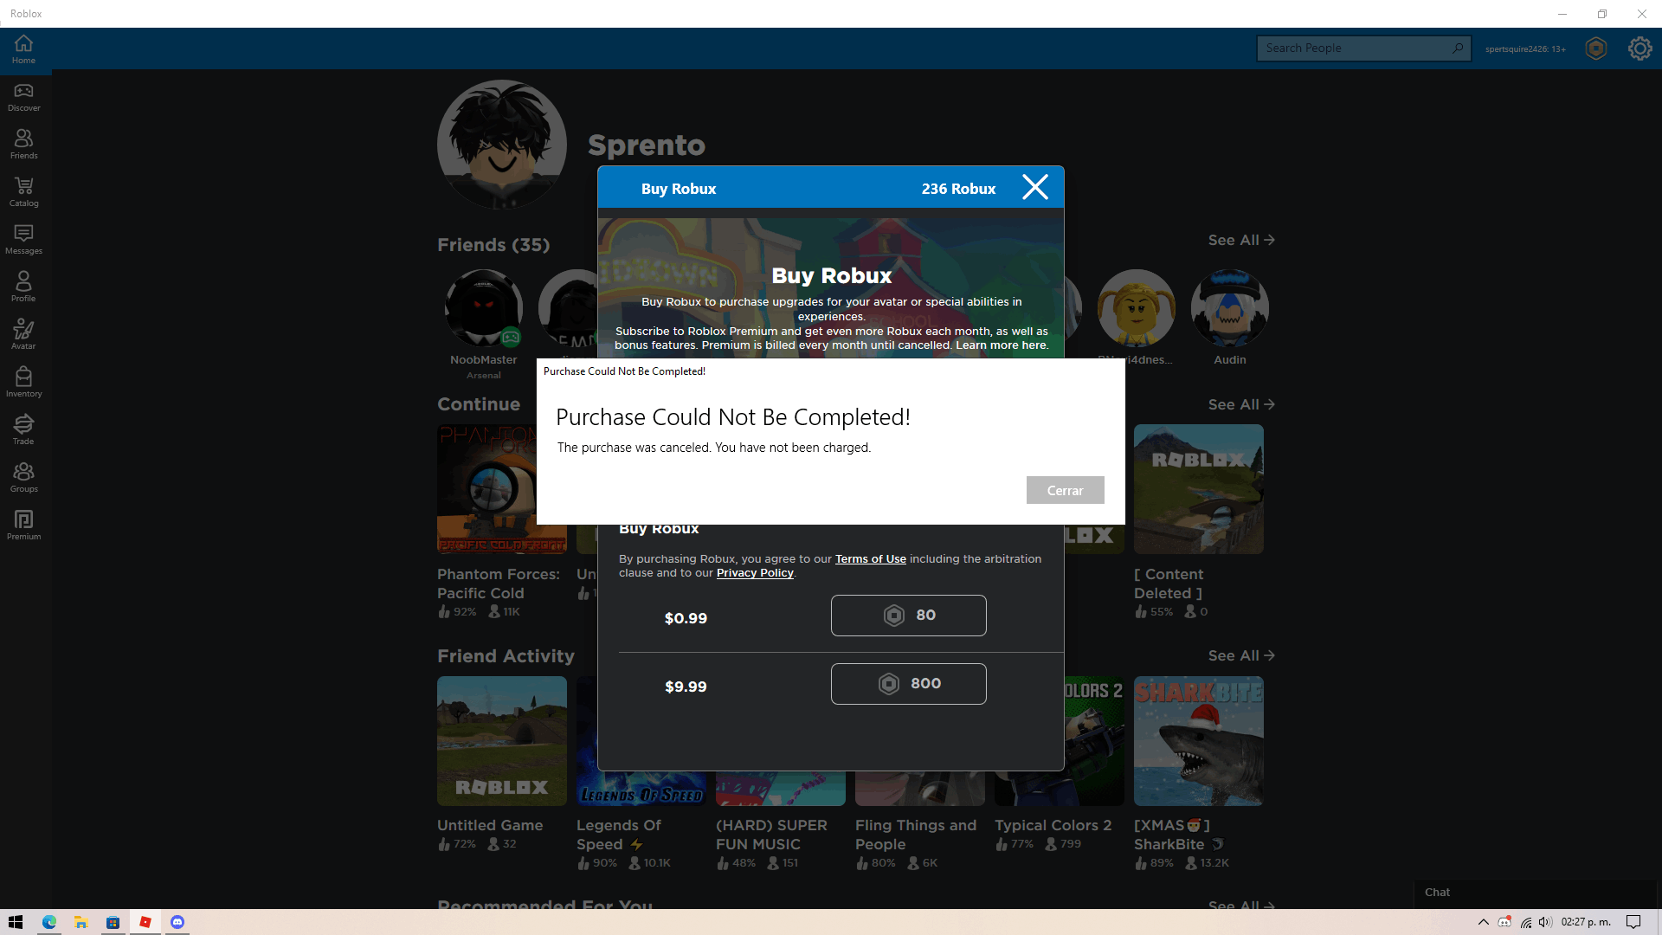
Task: Open friend Audin's avatar
Action: [1230, 308]
